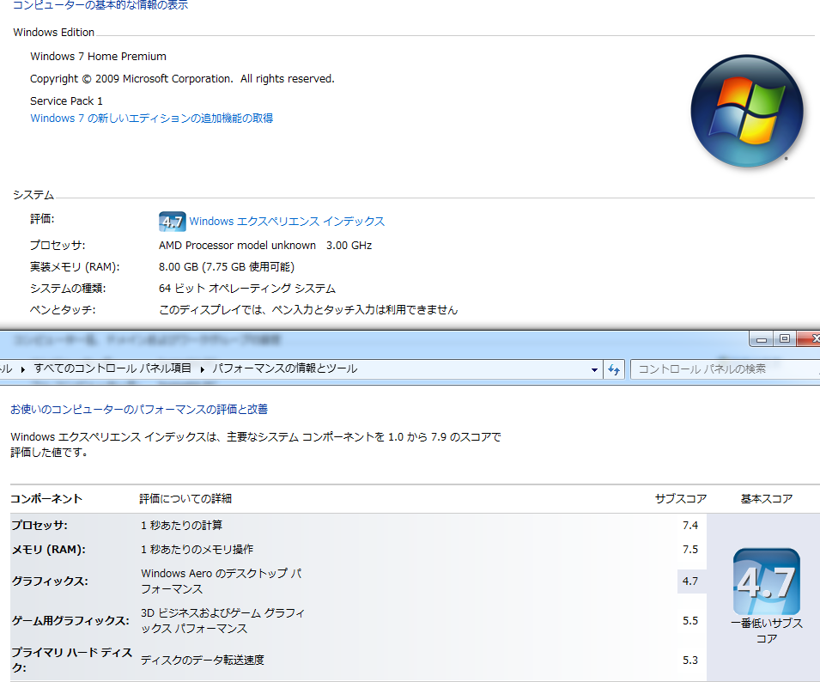Screen dimensions: 820x682
Task: Click 一番低いサブスコア label
Action: 767,630
